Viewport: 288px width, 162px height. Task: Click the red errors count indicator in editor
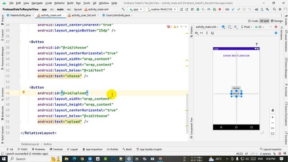(x=169, y=27)
